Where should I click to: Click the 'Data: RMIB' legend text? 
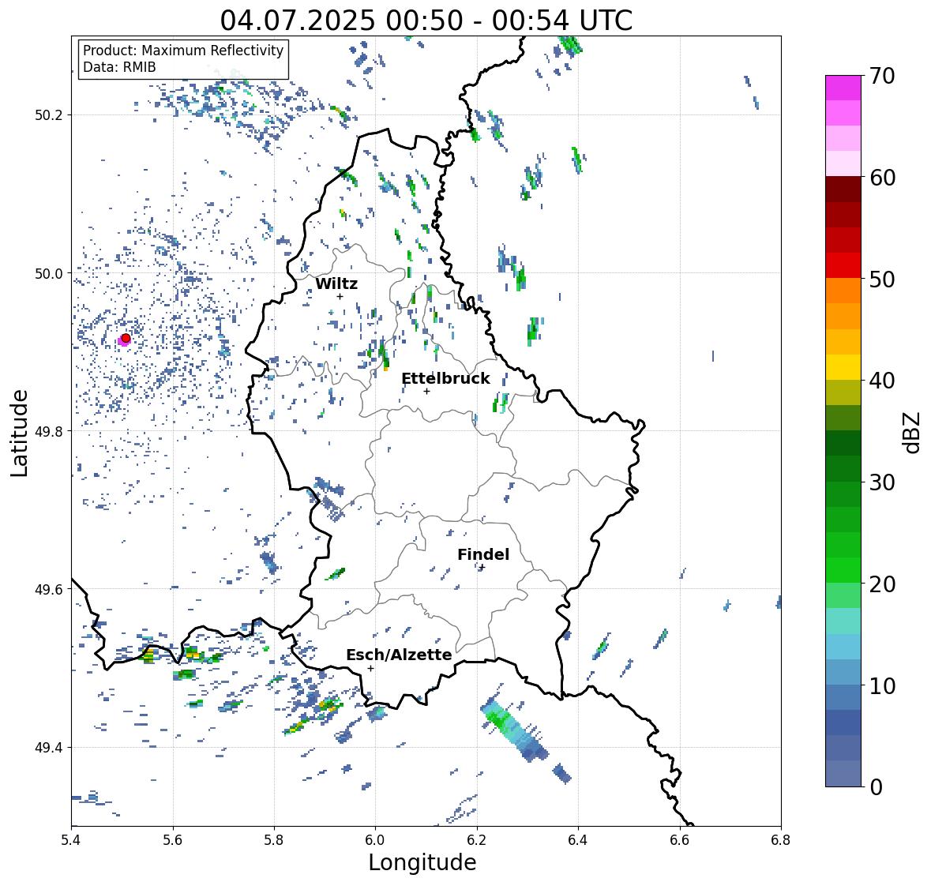pos(119,67)
